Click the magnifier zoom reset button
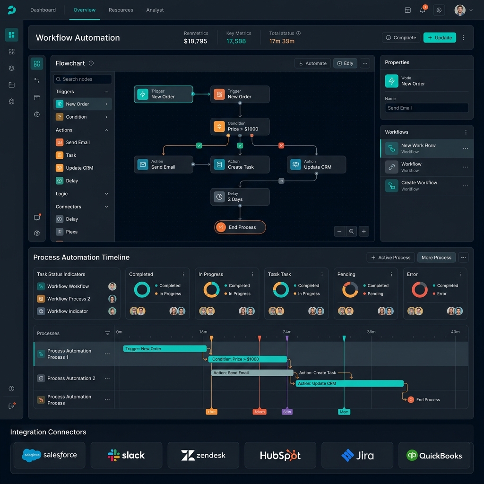The width and height of the screenshot is (484, 484). pos(351,231)
